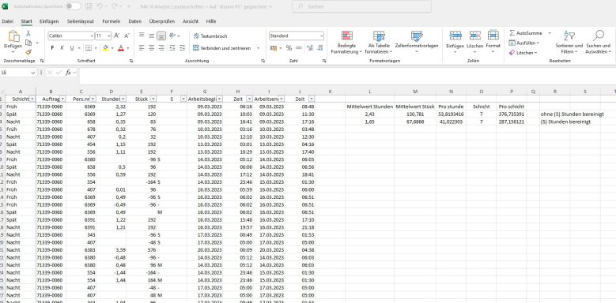
Task: Click Als Tabelle formatieren
Action: point(379,43)
